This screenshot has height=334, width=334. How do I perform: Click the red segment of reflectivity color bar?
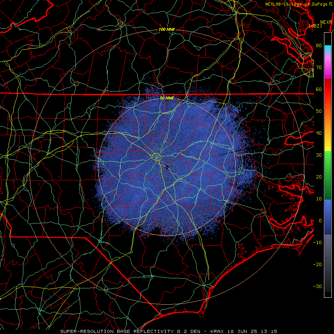(x=328, y=89)
